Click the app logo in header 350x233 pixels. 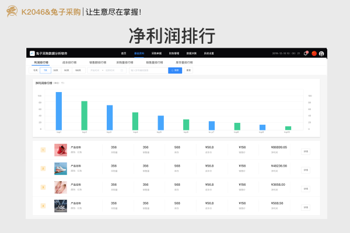[x=33, y=53]
